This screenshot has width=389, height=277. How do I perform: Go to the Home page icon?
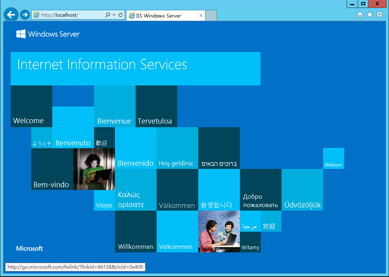[x=360, y=15]
